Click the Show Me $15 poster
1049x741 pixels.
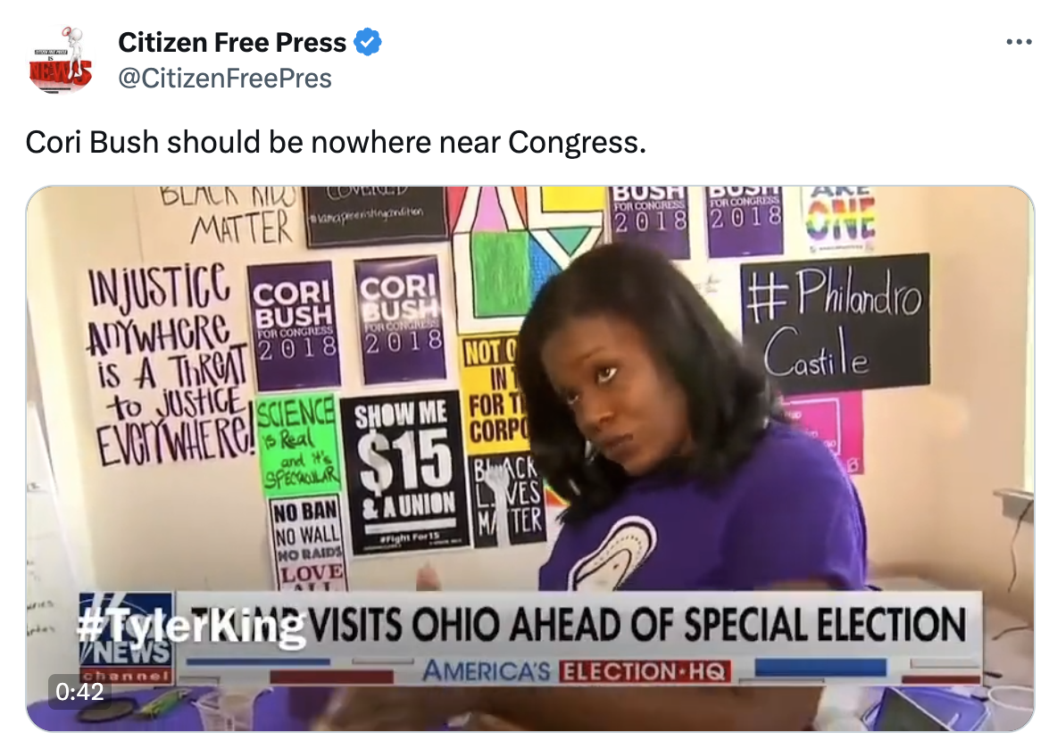404,472
